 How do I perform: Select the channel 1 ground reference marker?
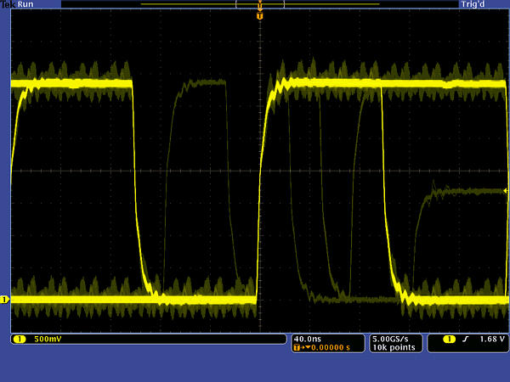(x=4, y=300)
